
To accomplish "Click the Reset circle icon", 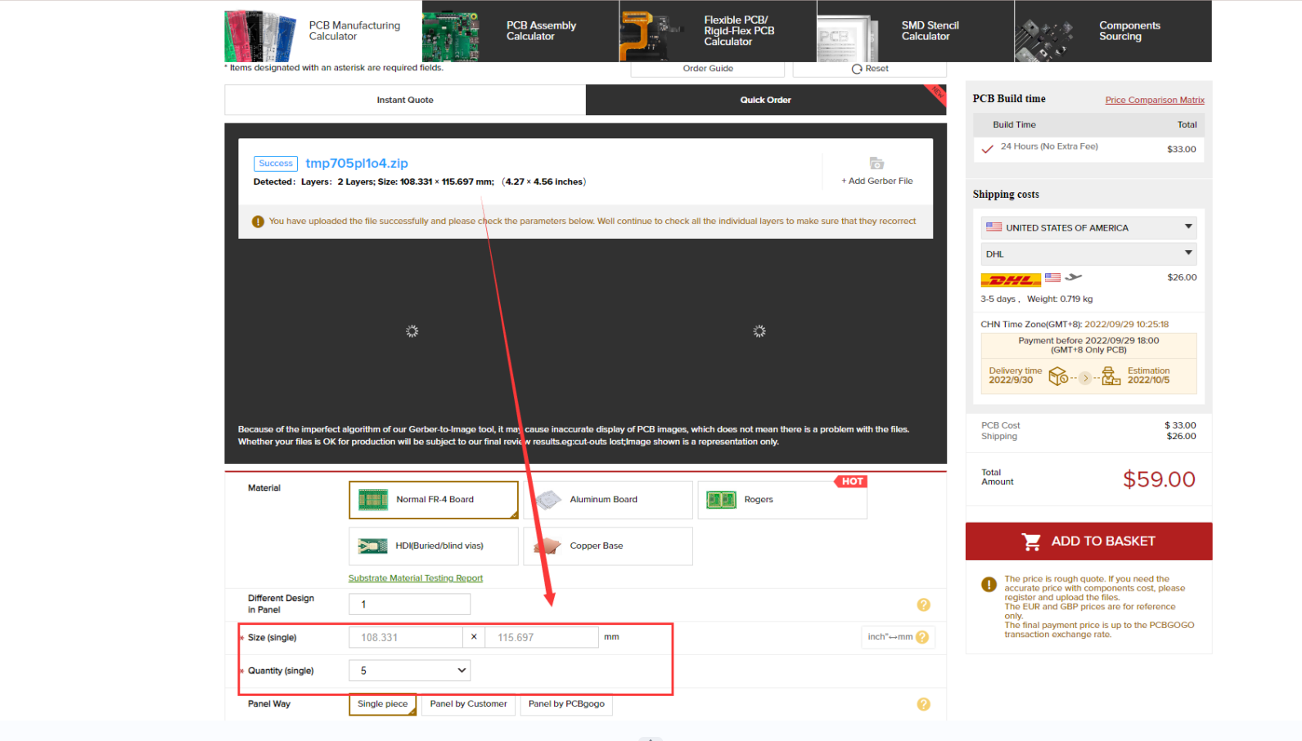I will tap(857, 69).
